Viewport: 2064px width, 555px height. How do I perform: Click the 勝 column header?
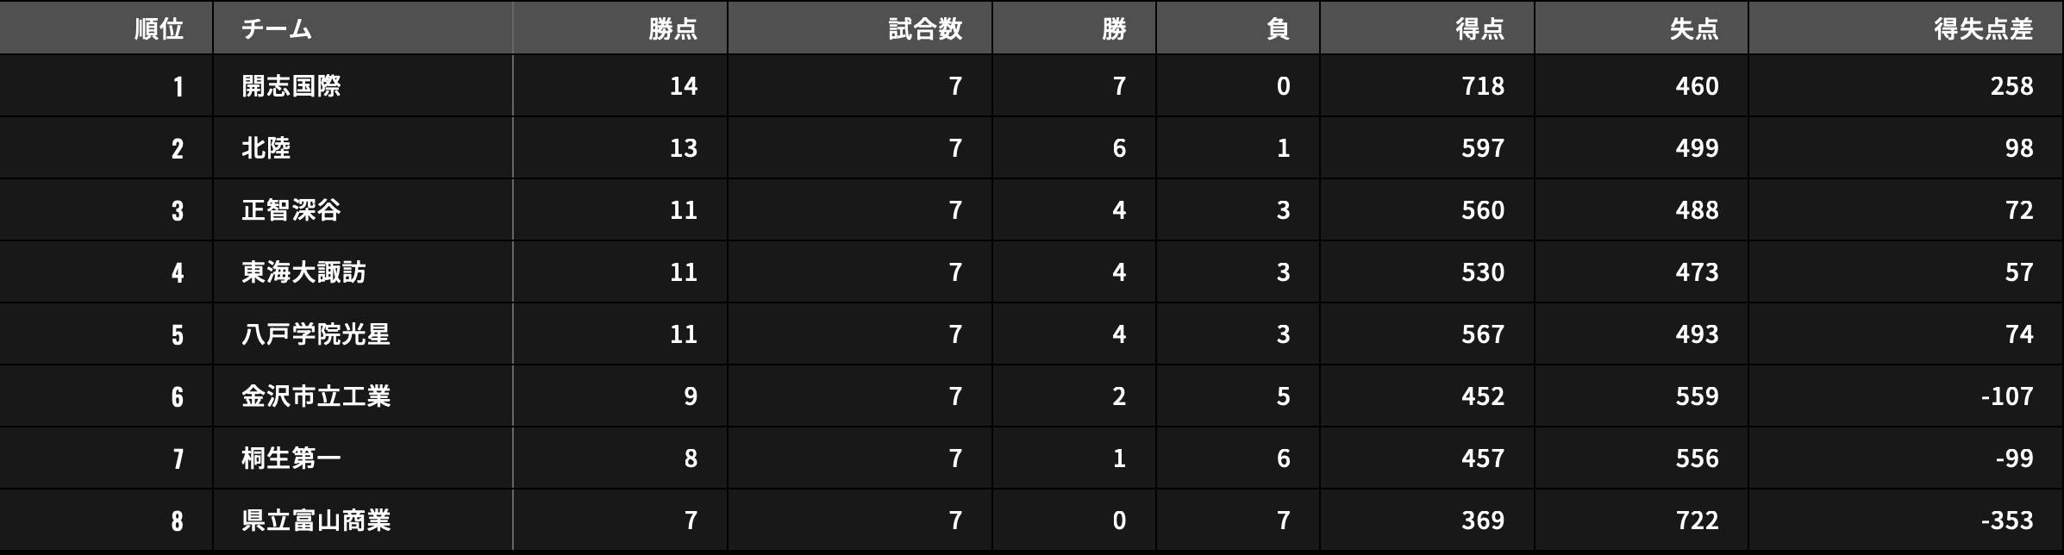coord(1114,29)
